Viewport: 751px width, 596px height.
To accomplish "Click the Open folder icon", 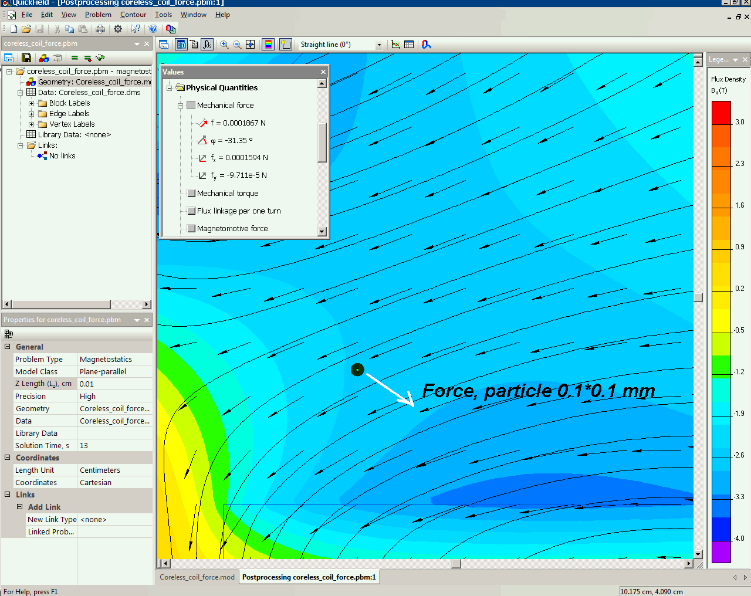I will 26,29.
